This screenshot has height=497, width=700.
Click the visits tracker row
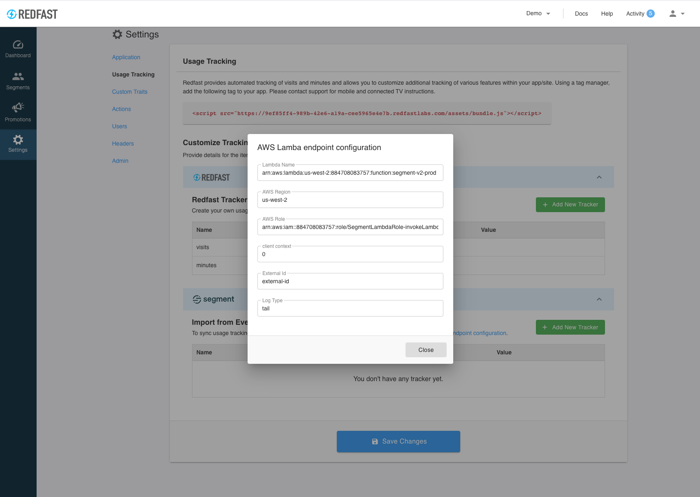click(398, 247)
